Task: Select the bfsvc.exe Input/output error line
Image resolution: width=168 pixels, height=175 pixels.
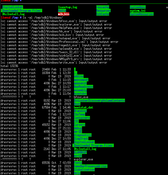Action: (x=54, y=21)
